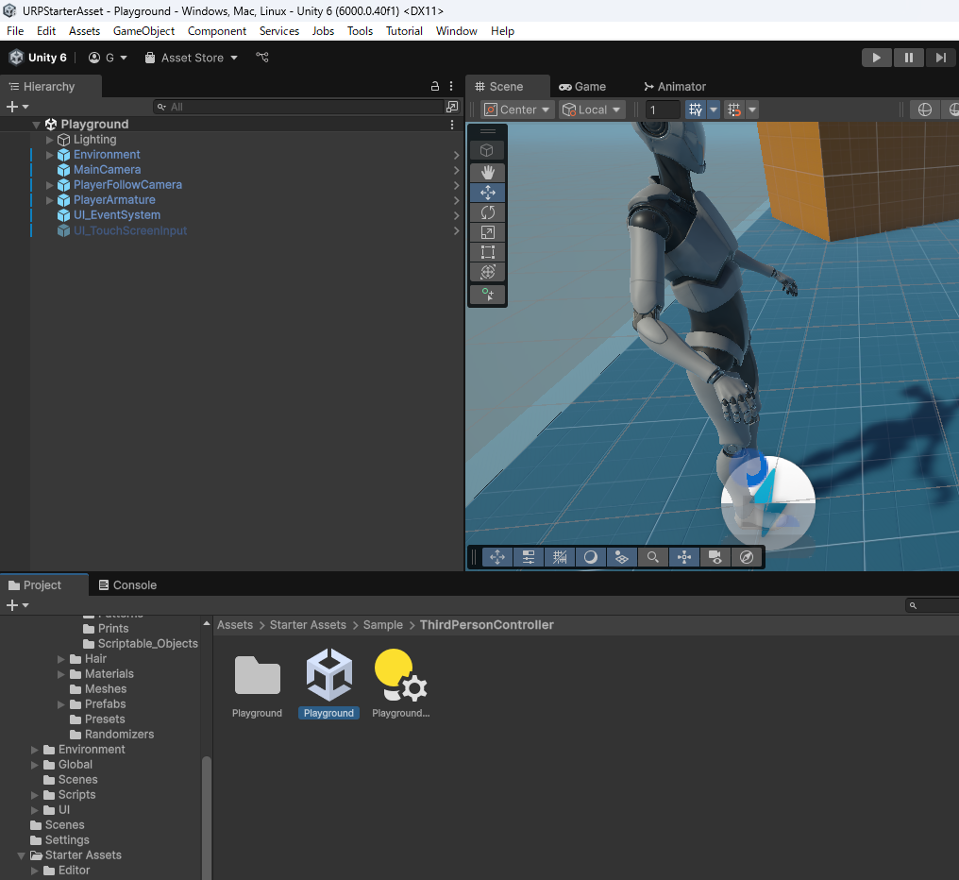959x880 pixels.
Task: Open Hierarchy panel three-dot menu
Action: 451,86
